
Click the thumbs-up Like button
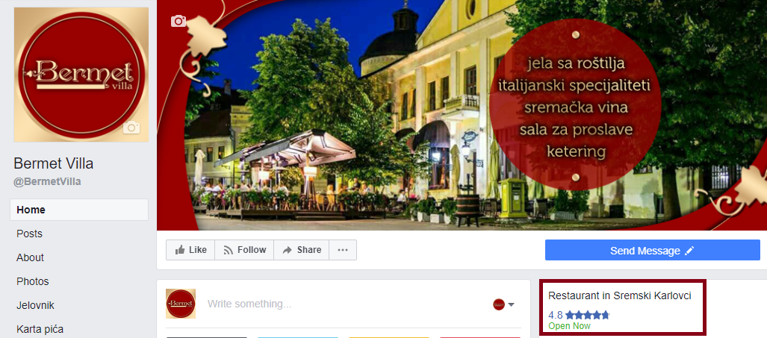[190, 250]
